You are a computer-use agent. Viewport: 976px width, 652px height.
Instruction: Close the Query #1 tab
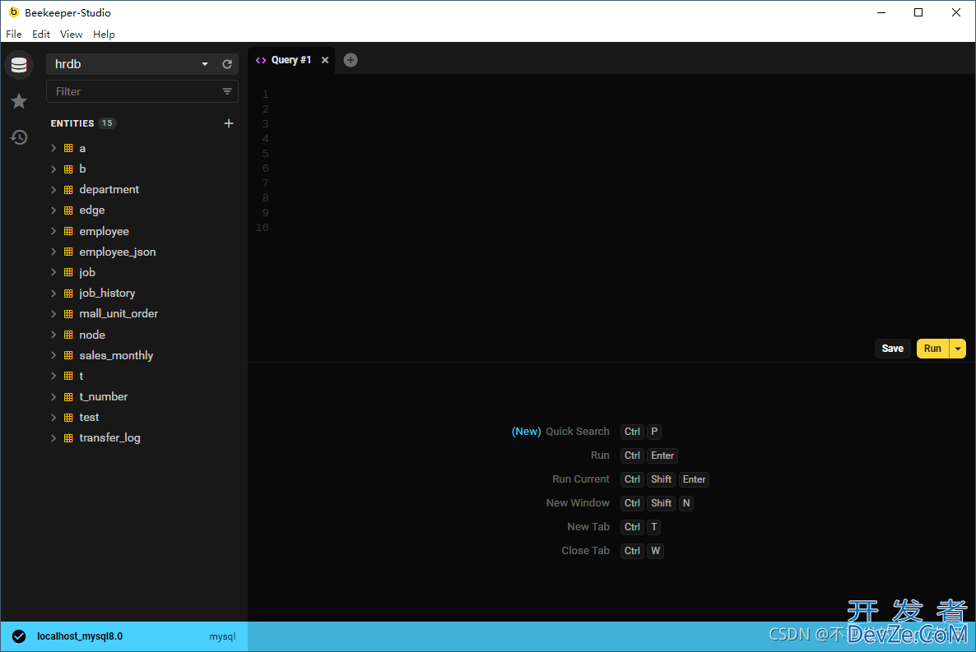tap(325, 60)
